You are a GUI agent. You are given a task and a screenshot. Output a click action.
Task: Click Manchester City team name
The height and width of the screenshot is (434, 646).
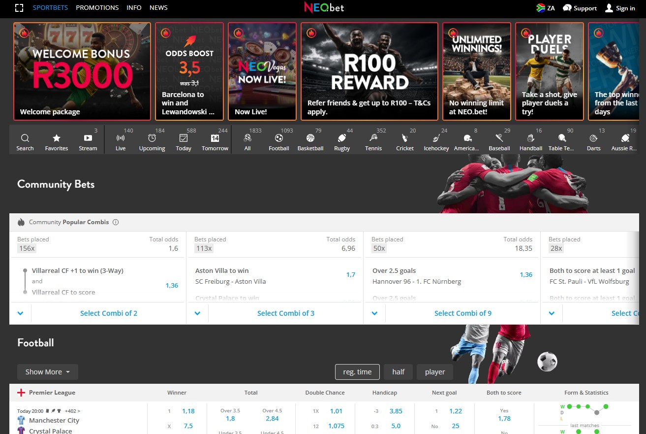click(x=54, y=421)
